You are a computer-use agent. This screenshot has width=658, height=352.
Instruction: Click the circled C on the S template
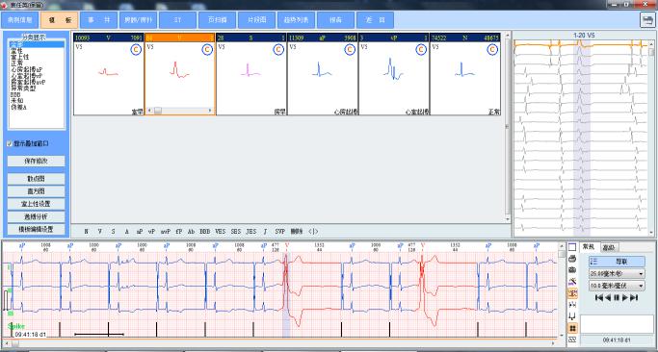(278, 50)
